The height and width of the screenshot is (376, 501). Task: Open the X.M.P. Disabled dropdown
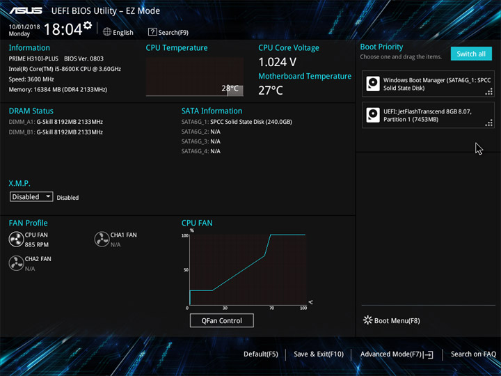click(x=31, y=196)
